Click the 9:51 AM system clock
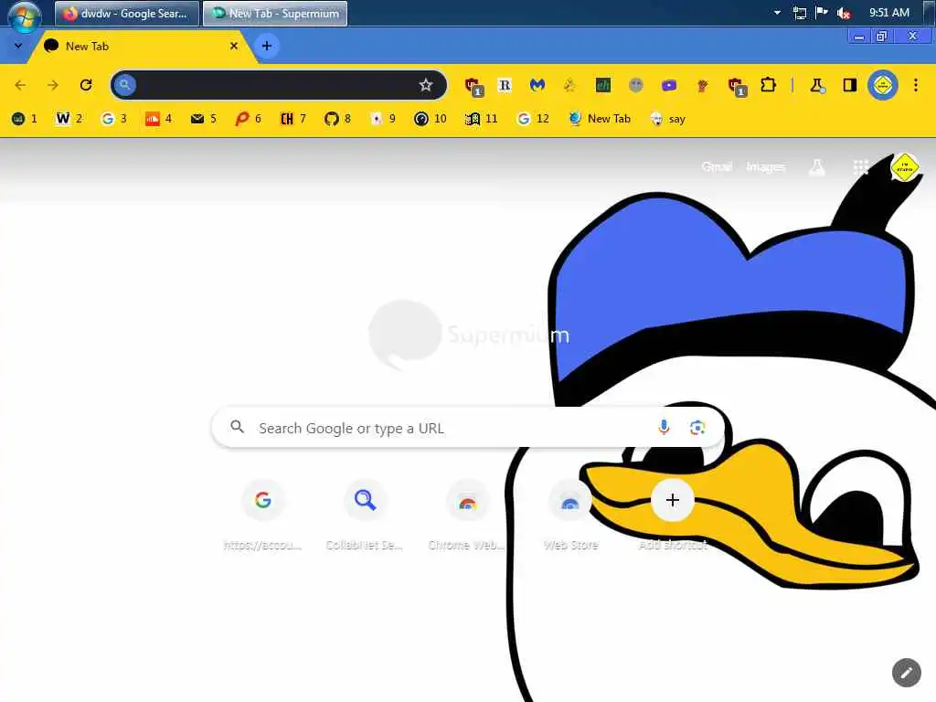This screenshot has height=702, width=936. click(x=889, y=13)
